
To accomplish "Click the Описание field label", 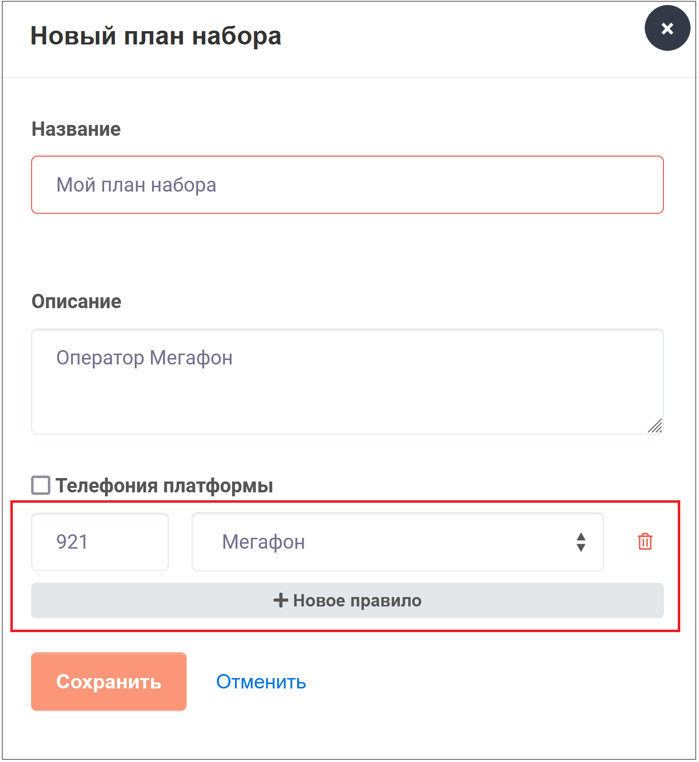I will [77, 301].
